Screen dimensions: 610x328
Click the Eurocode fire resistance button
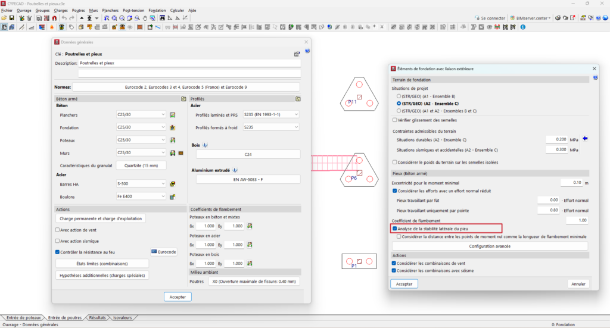pyautogui.click(x=164, y=252)
